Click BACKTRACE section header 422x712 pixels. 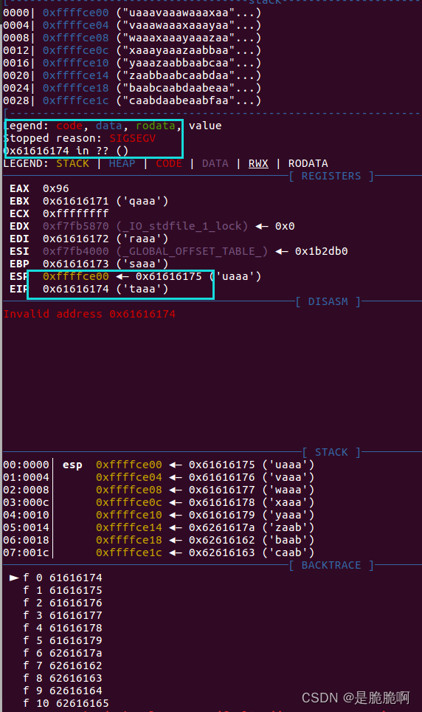coord(331,565)
